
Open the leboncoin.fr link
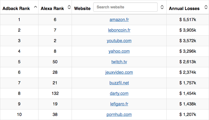119,30
